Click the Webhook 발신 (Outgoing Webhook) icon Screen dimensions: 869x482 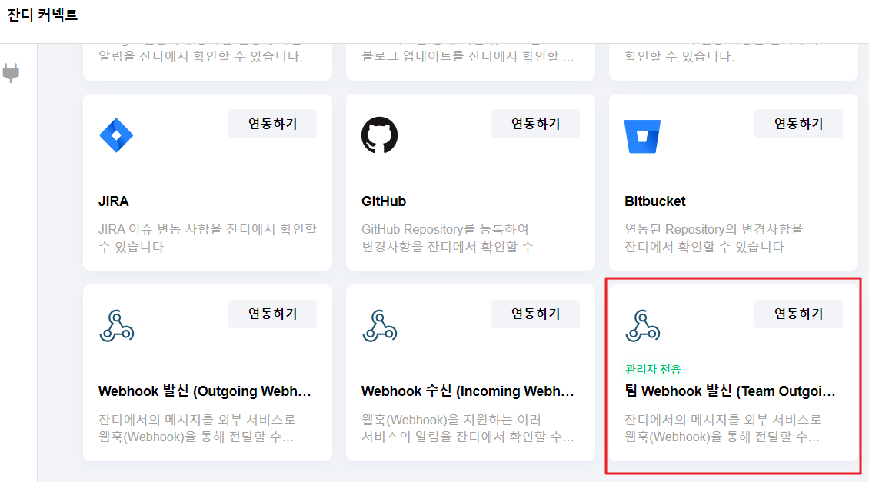[116, 325]
